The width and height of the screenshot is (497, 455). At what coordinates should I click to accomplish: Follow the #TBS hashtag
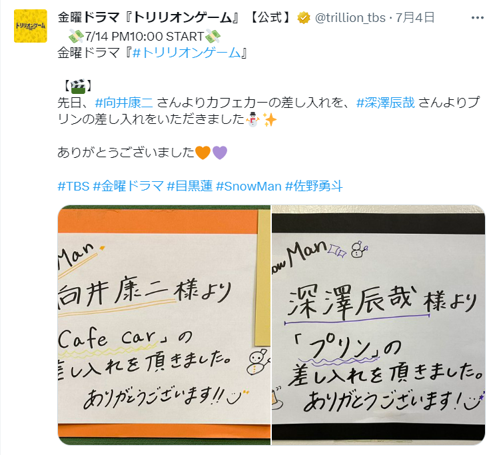[73, 187]
